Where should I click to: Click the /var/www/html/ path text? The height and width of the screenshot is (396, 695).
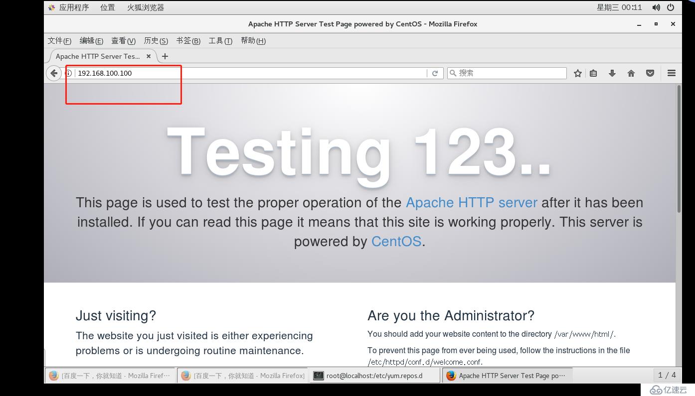(x=585, y=334)
